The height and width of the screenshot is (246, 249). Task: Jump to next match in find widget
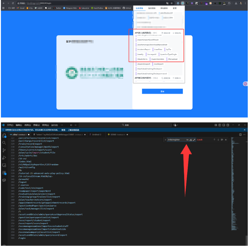(x=218, y=140)
